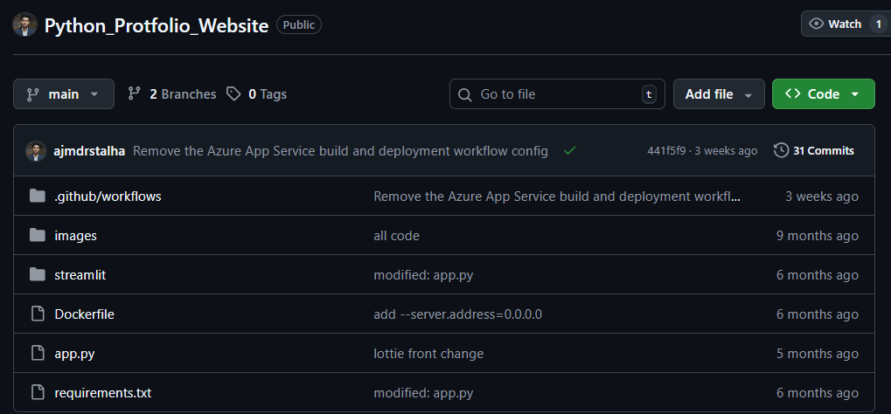This screenshot has width=891, height=414.
Task: Click latest commit message about Azure App Service
Action: pyautogui.click(x=340, y=151)
